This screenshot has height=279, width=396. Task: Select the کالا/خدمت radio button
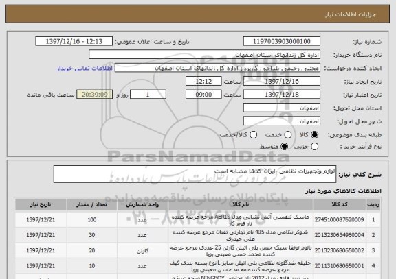coord(253,135)
